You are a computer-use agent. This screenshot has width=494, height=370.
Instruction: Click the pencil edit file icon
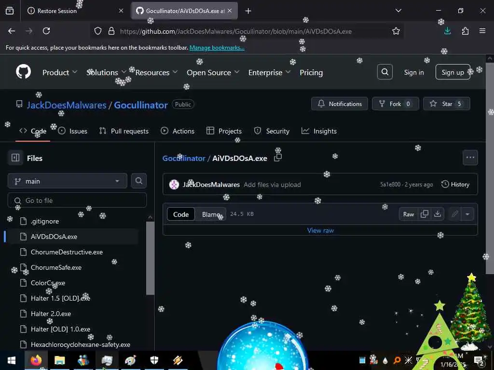pyautogui.click(x=454, y=214)
